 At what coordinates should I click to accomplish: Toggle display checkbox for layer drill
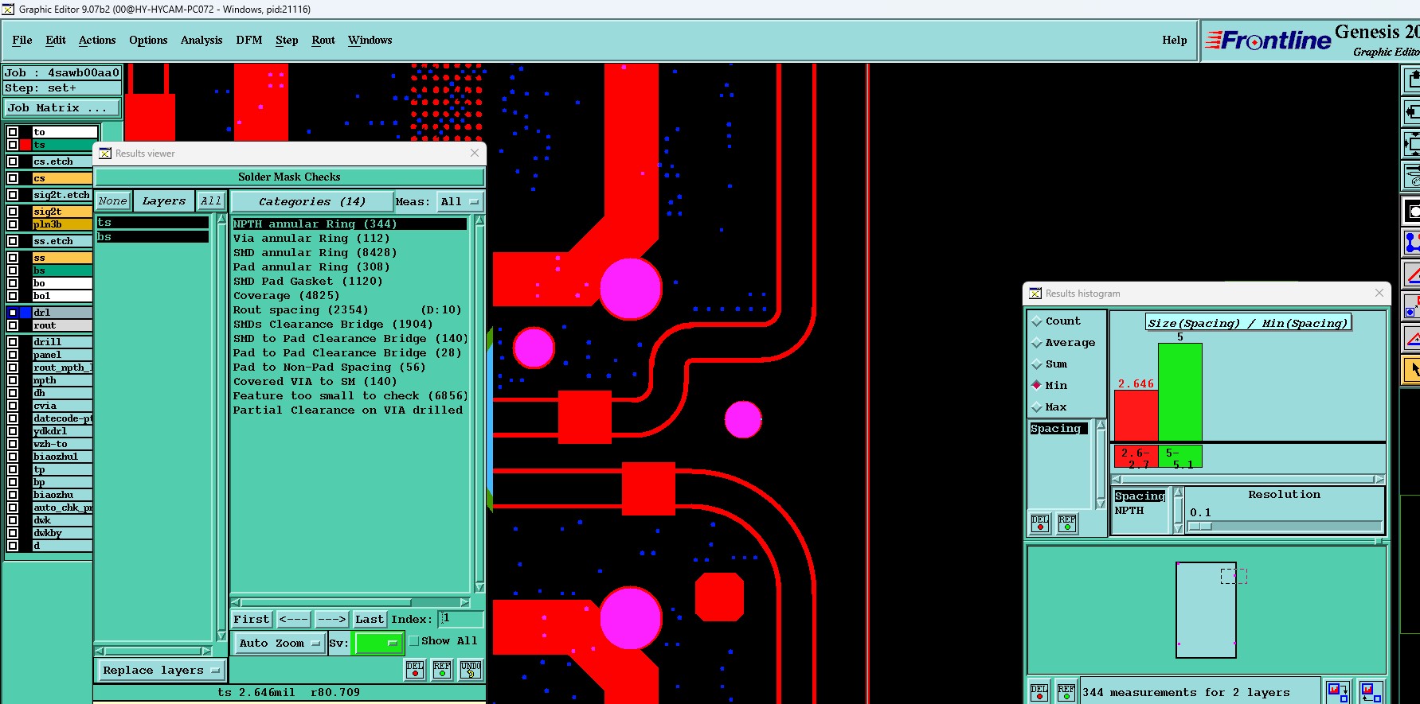click(x=13, y=342)
